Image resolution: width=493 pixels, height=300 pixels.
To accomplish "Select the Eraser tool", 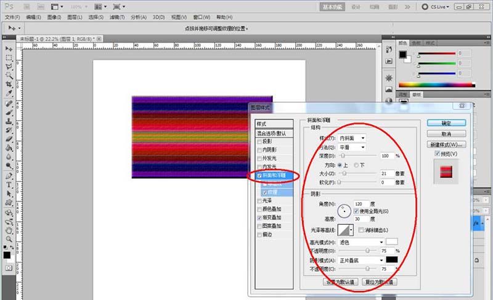I will tap(9, 139).
